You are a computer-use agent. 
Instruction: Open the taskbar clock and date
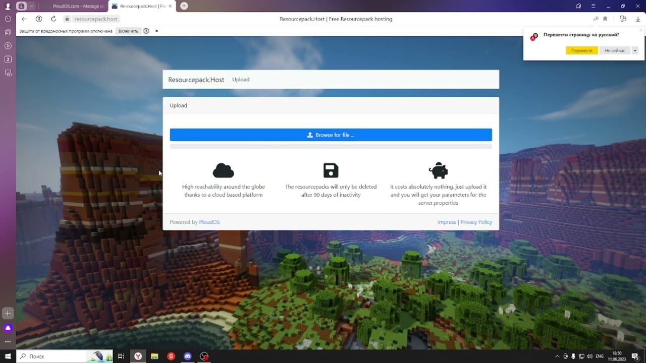click(616, 356)
